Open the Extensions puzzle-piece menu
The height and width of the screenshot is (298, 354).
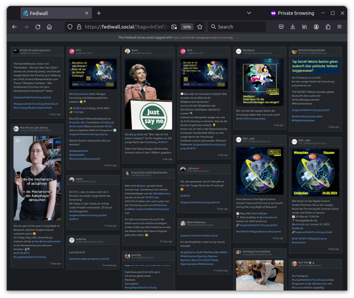click(328, 27)
